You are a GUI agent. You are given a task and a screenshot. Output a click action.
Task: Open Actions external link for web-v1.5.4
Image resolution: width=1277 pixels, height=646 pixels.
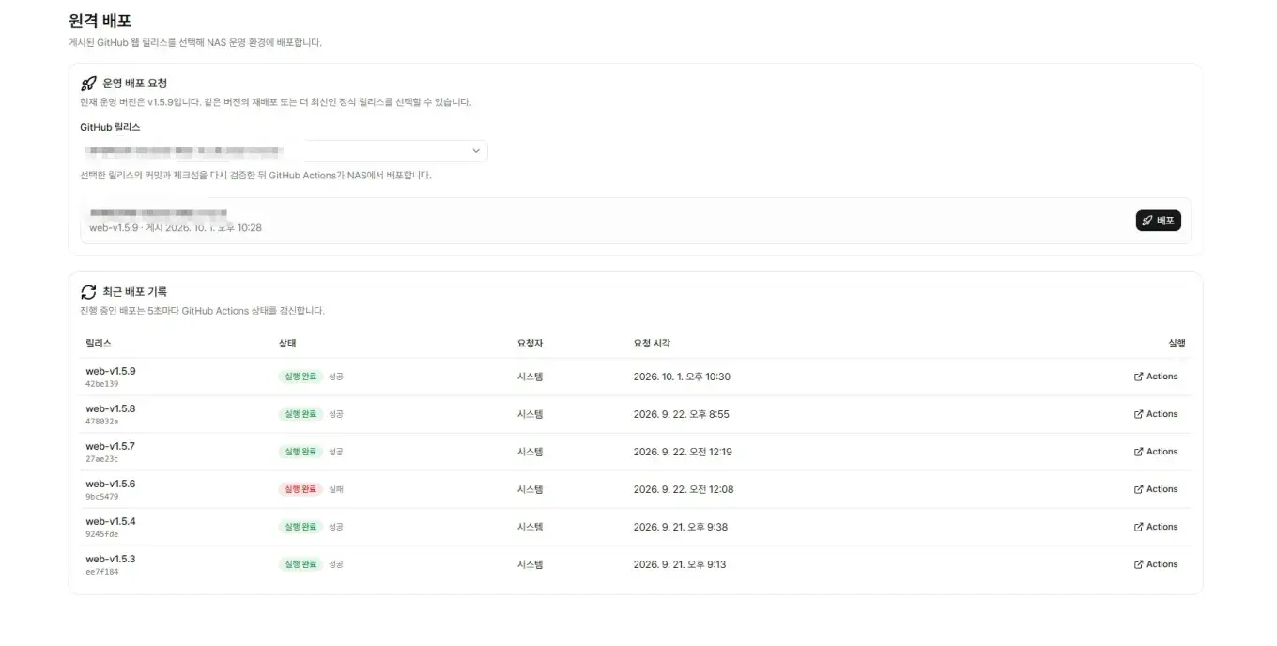click(x=1156, y=527)
